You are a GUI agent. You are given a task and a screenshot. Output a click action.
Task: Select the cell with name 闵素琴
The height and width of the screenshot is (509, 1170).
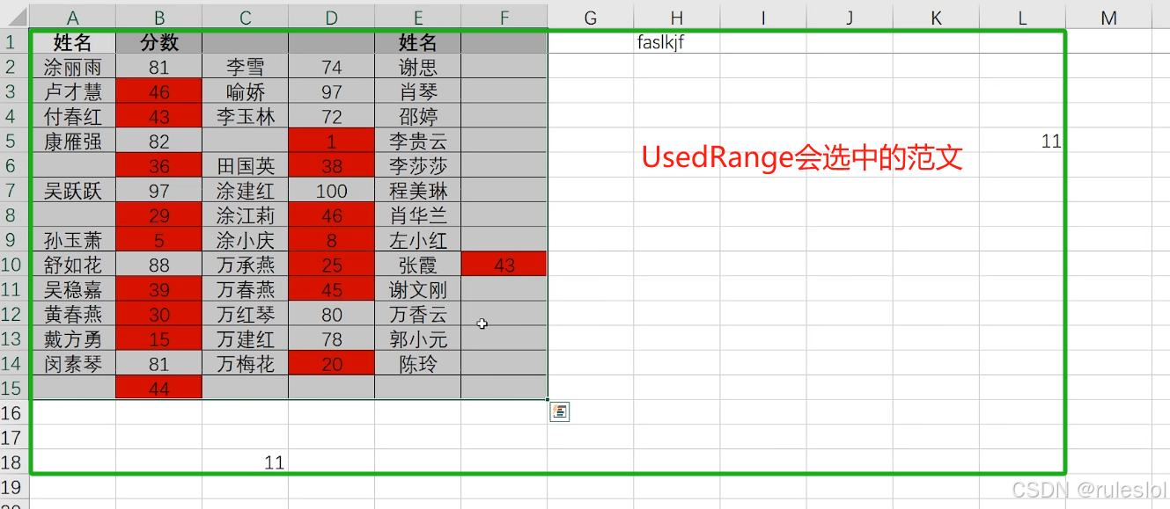coord(73,363)
